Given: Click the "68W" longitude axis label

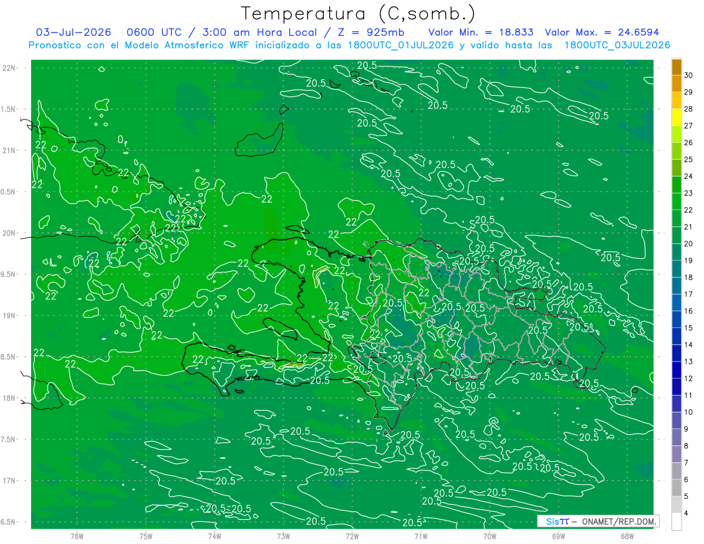Looking at the screenshot, I should click(627, 536).
